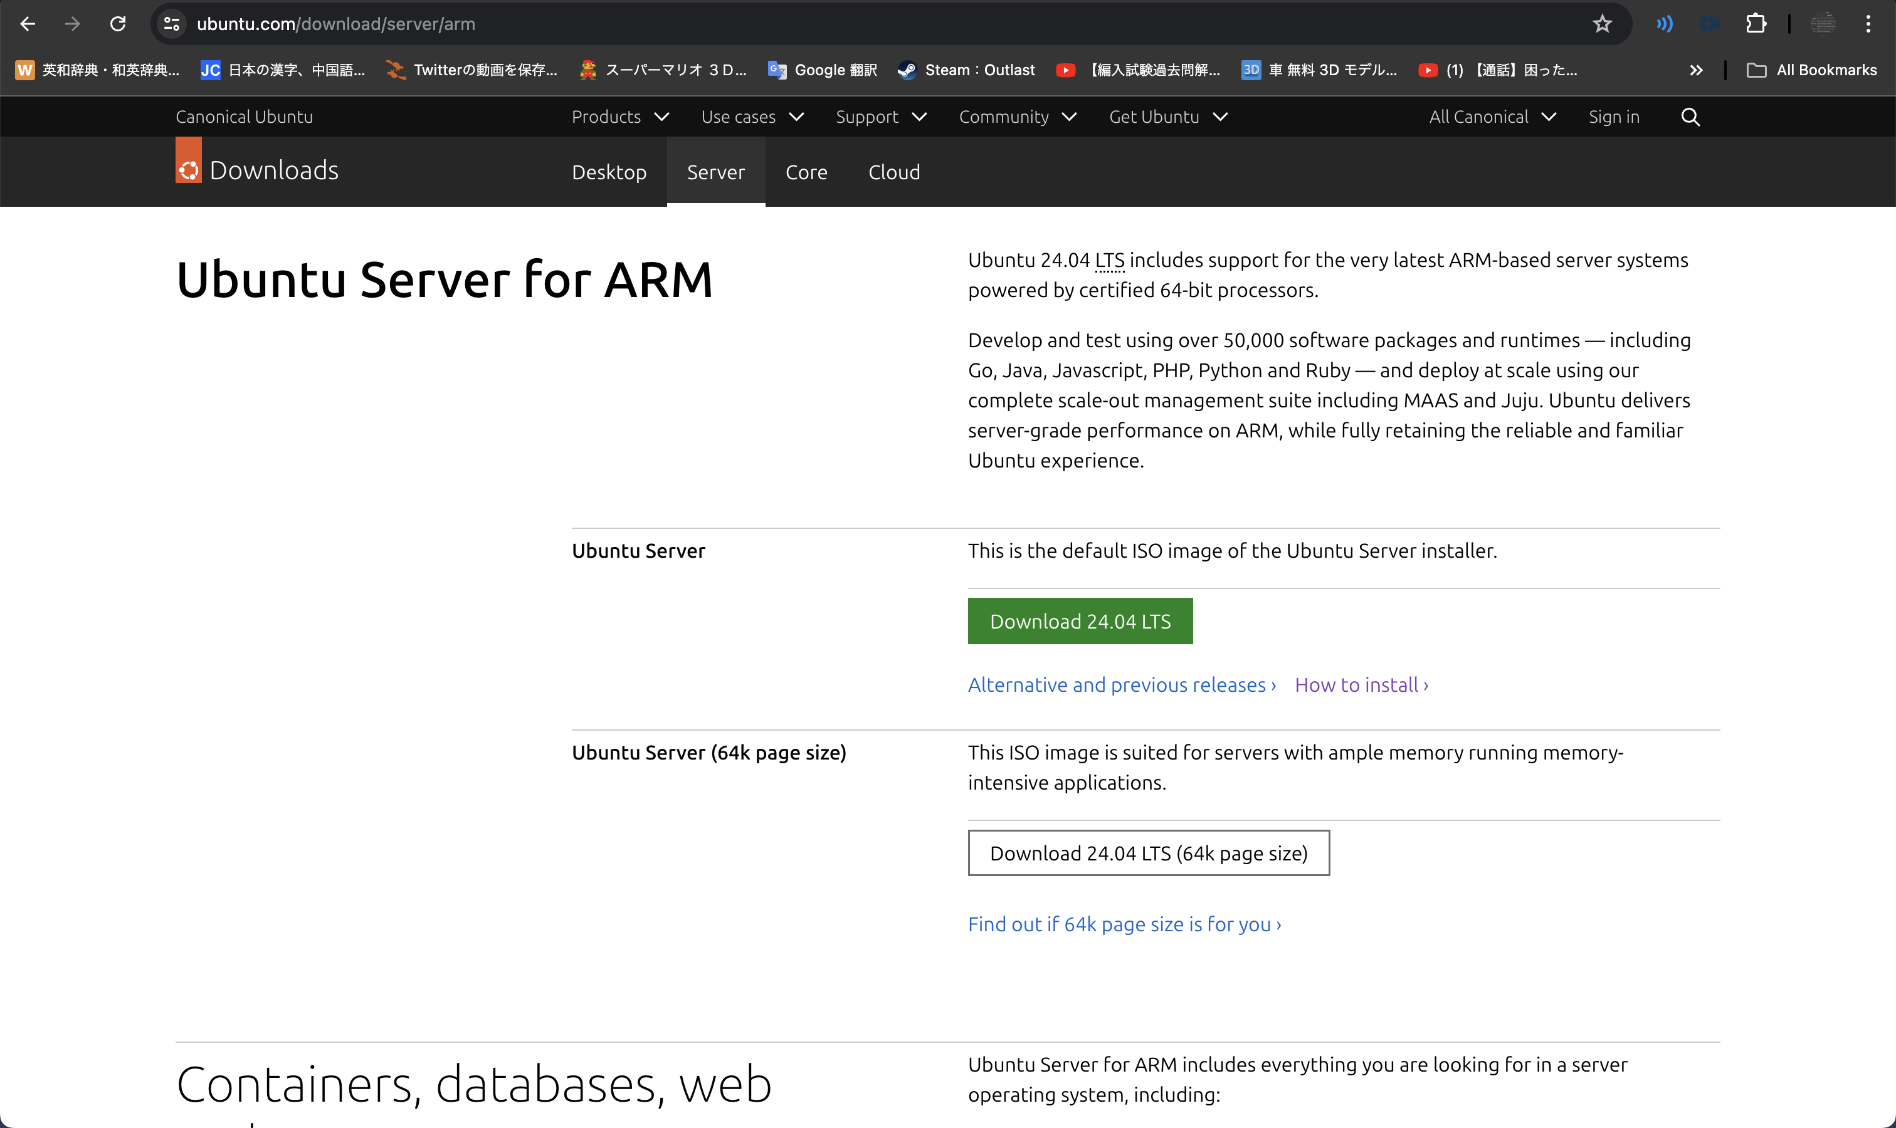The height and width of the screenshot is (1128, 1896).
Task: Click the browser back arrow
Action: 28,24
